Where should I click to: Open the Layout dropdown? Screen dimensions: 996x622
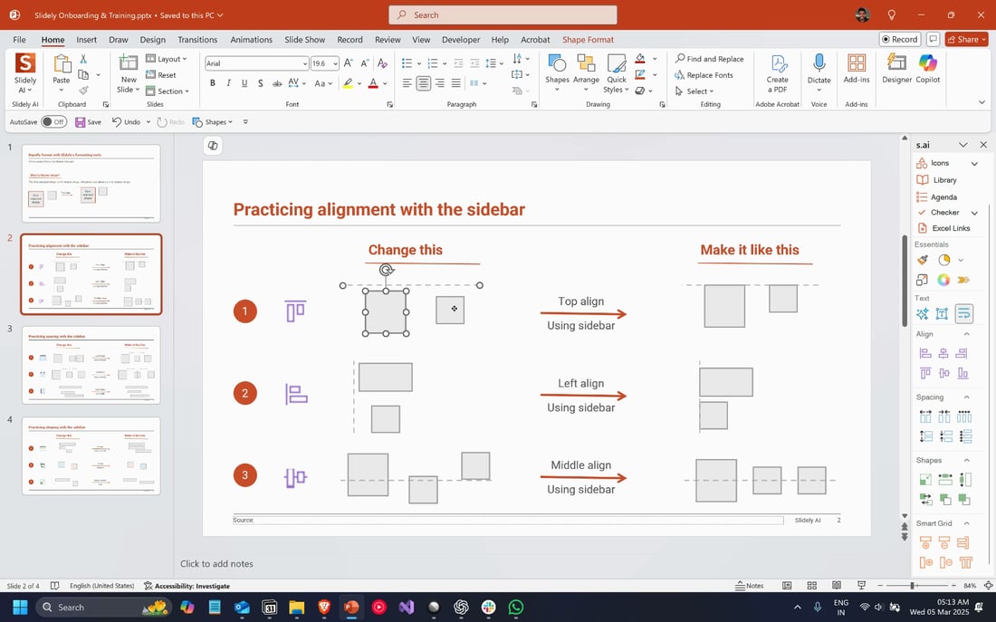pos(168,59)
